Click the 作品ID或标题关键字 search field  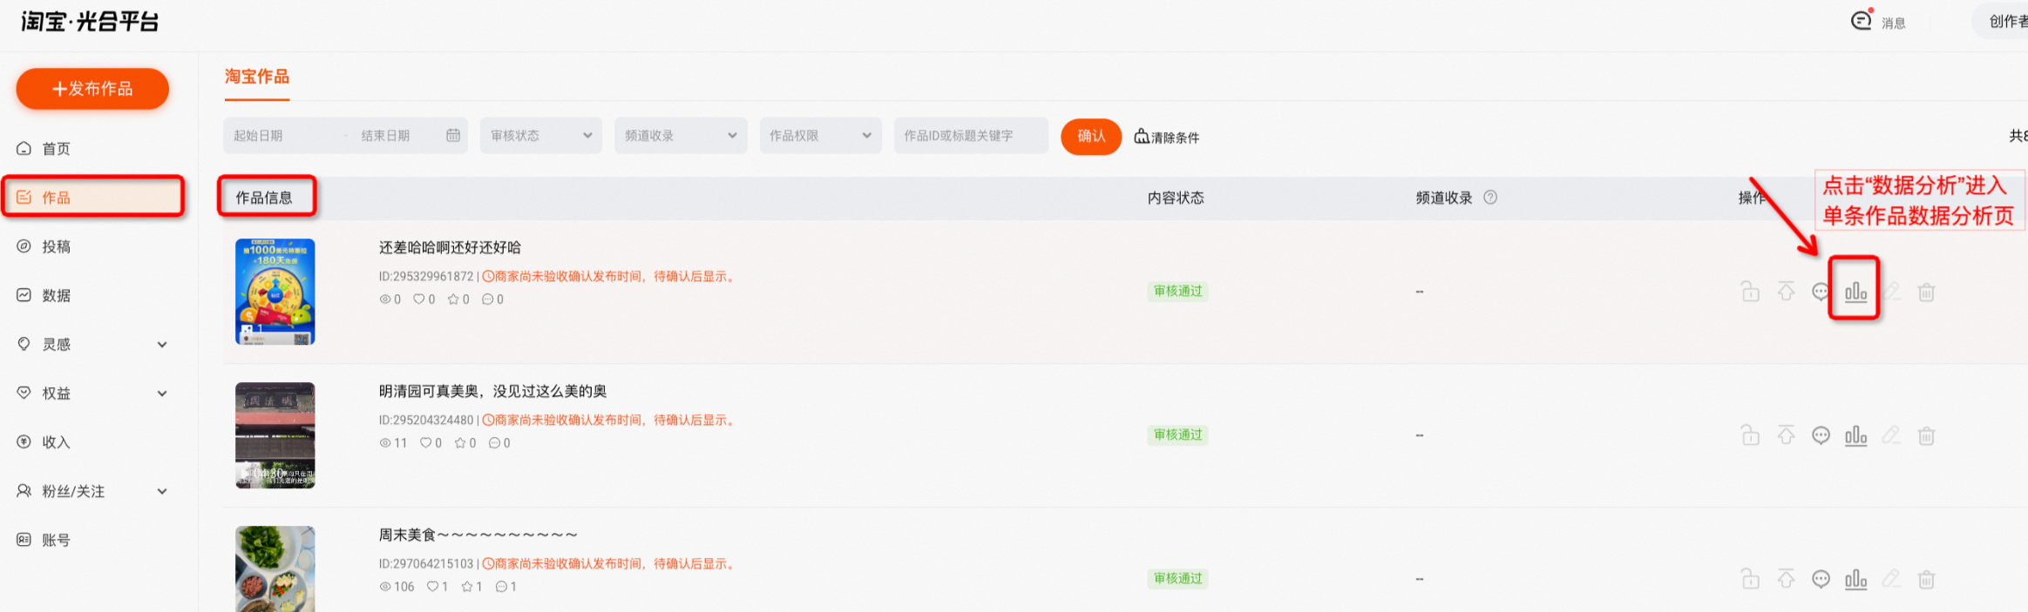(971, 136)
